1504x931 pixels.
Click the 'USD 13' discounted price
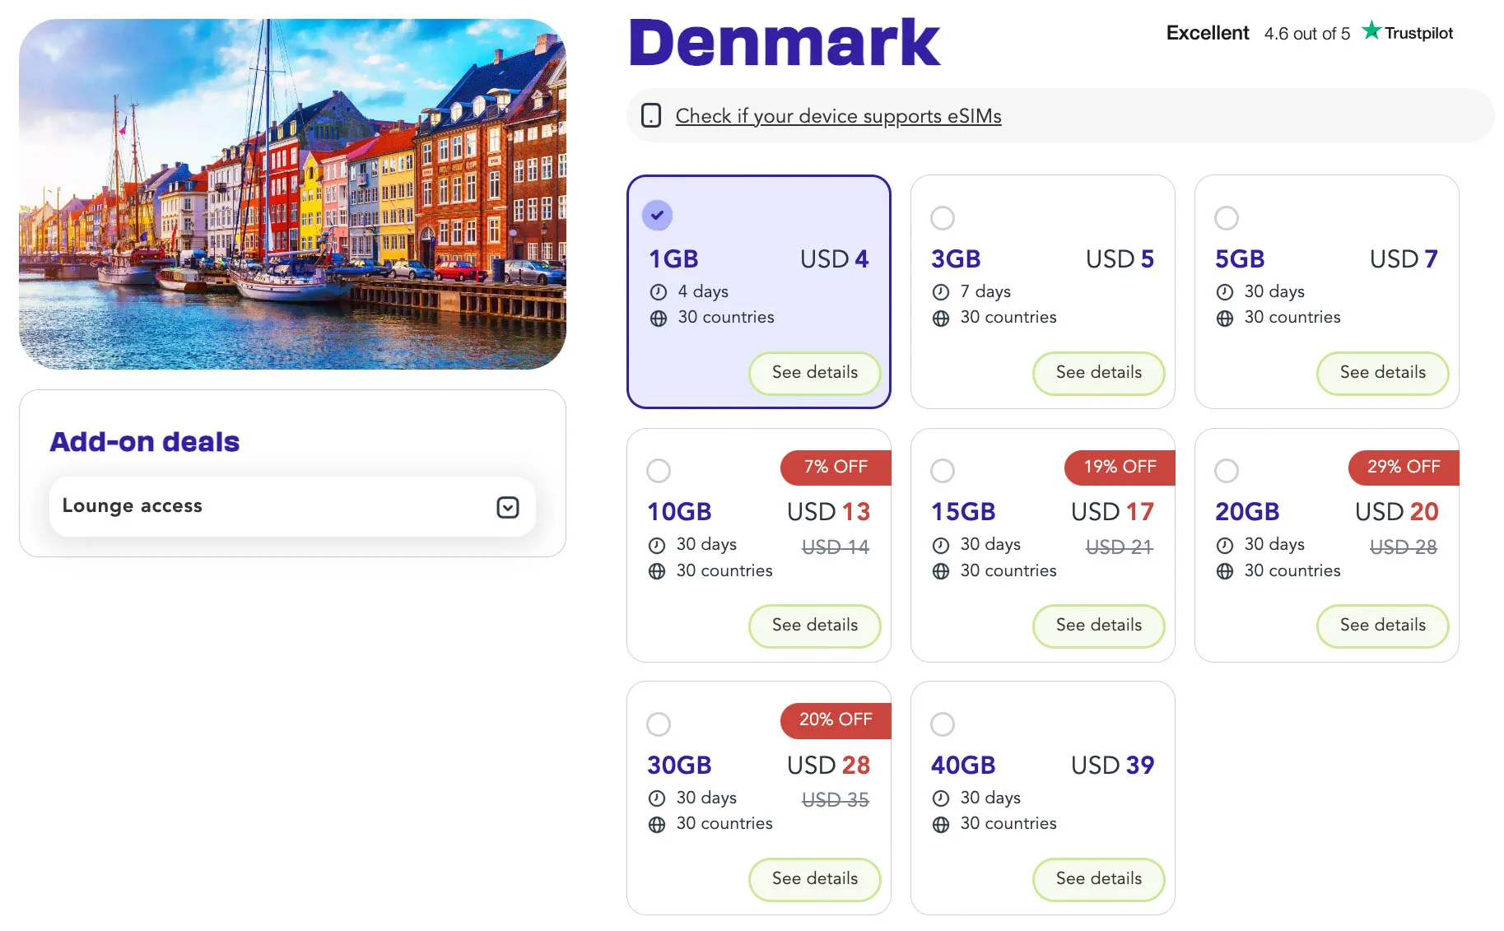tap(828, 512)
